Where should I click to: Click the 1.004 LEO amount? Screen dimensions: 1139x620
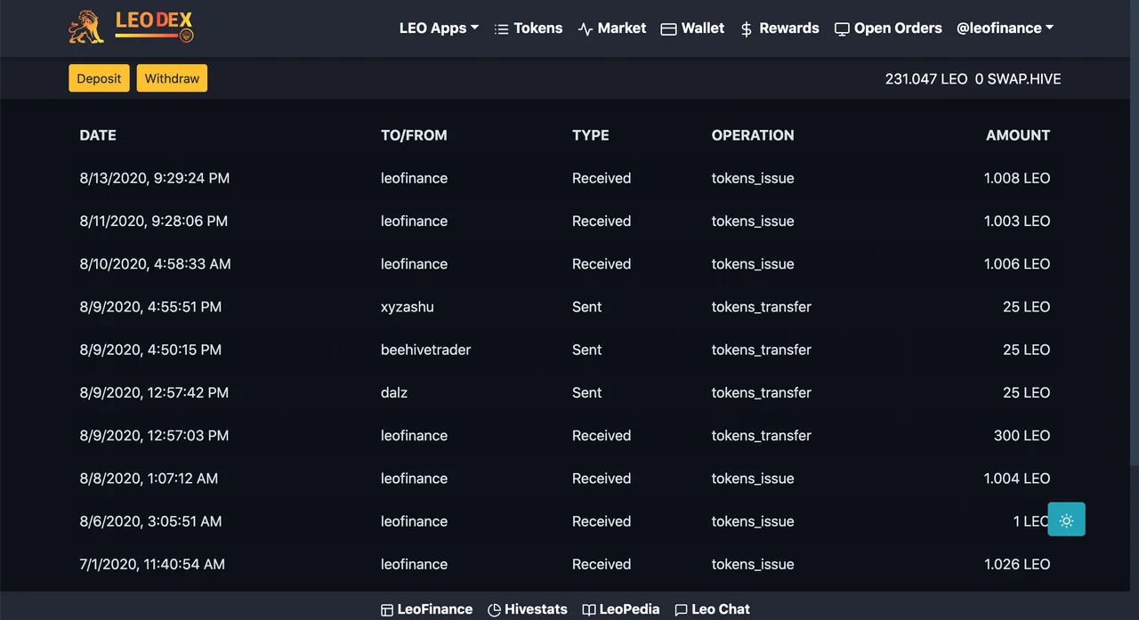point(1017,479)
